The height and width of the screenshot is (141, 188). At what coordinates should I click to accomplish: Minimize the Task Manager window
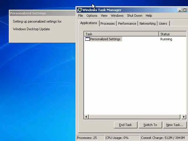tap(180, 10)
